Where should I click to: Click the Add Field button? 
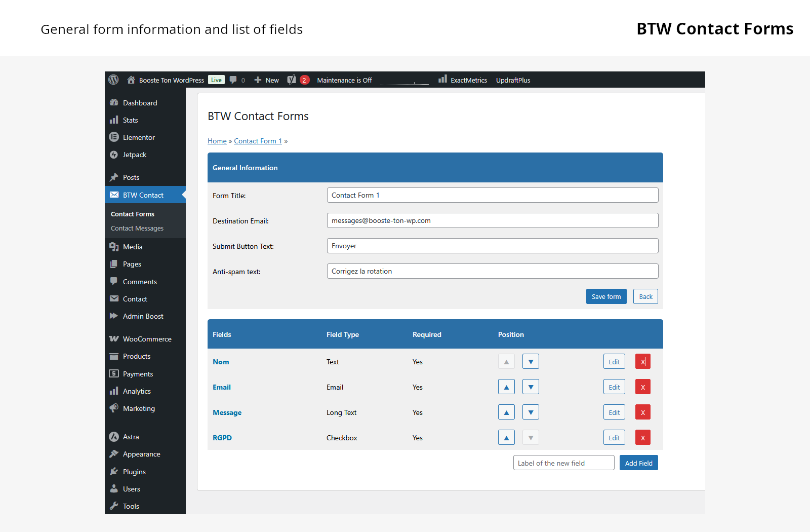[x=638, y=463]
